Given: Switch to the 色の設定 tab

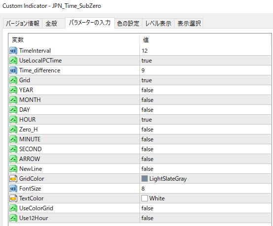Looking at the screenshot, I should 128,23.
